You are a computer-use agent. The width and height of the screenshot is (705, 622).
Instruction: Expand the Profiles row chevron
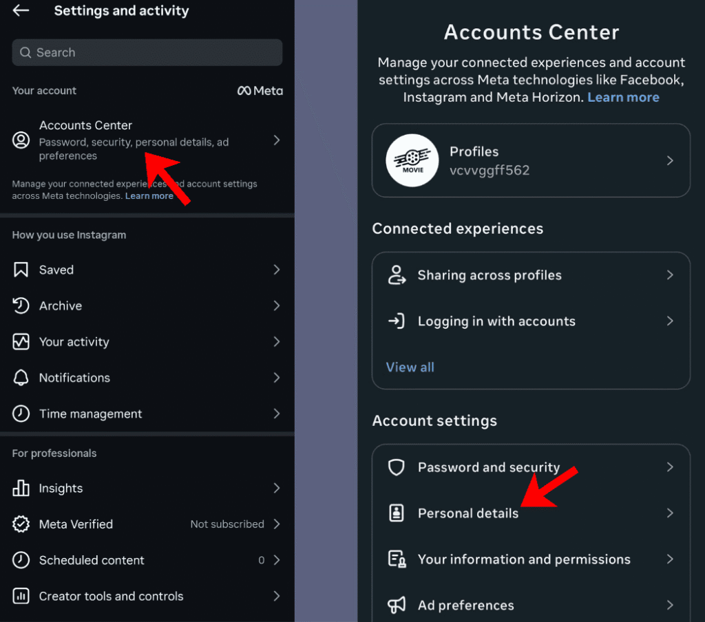pyautogui.click(x=670, y=160)
